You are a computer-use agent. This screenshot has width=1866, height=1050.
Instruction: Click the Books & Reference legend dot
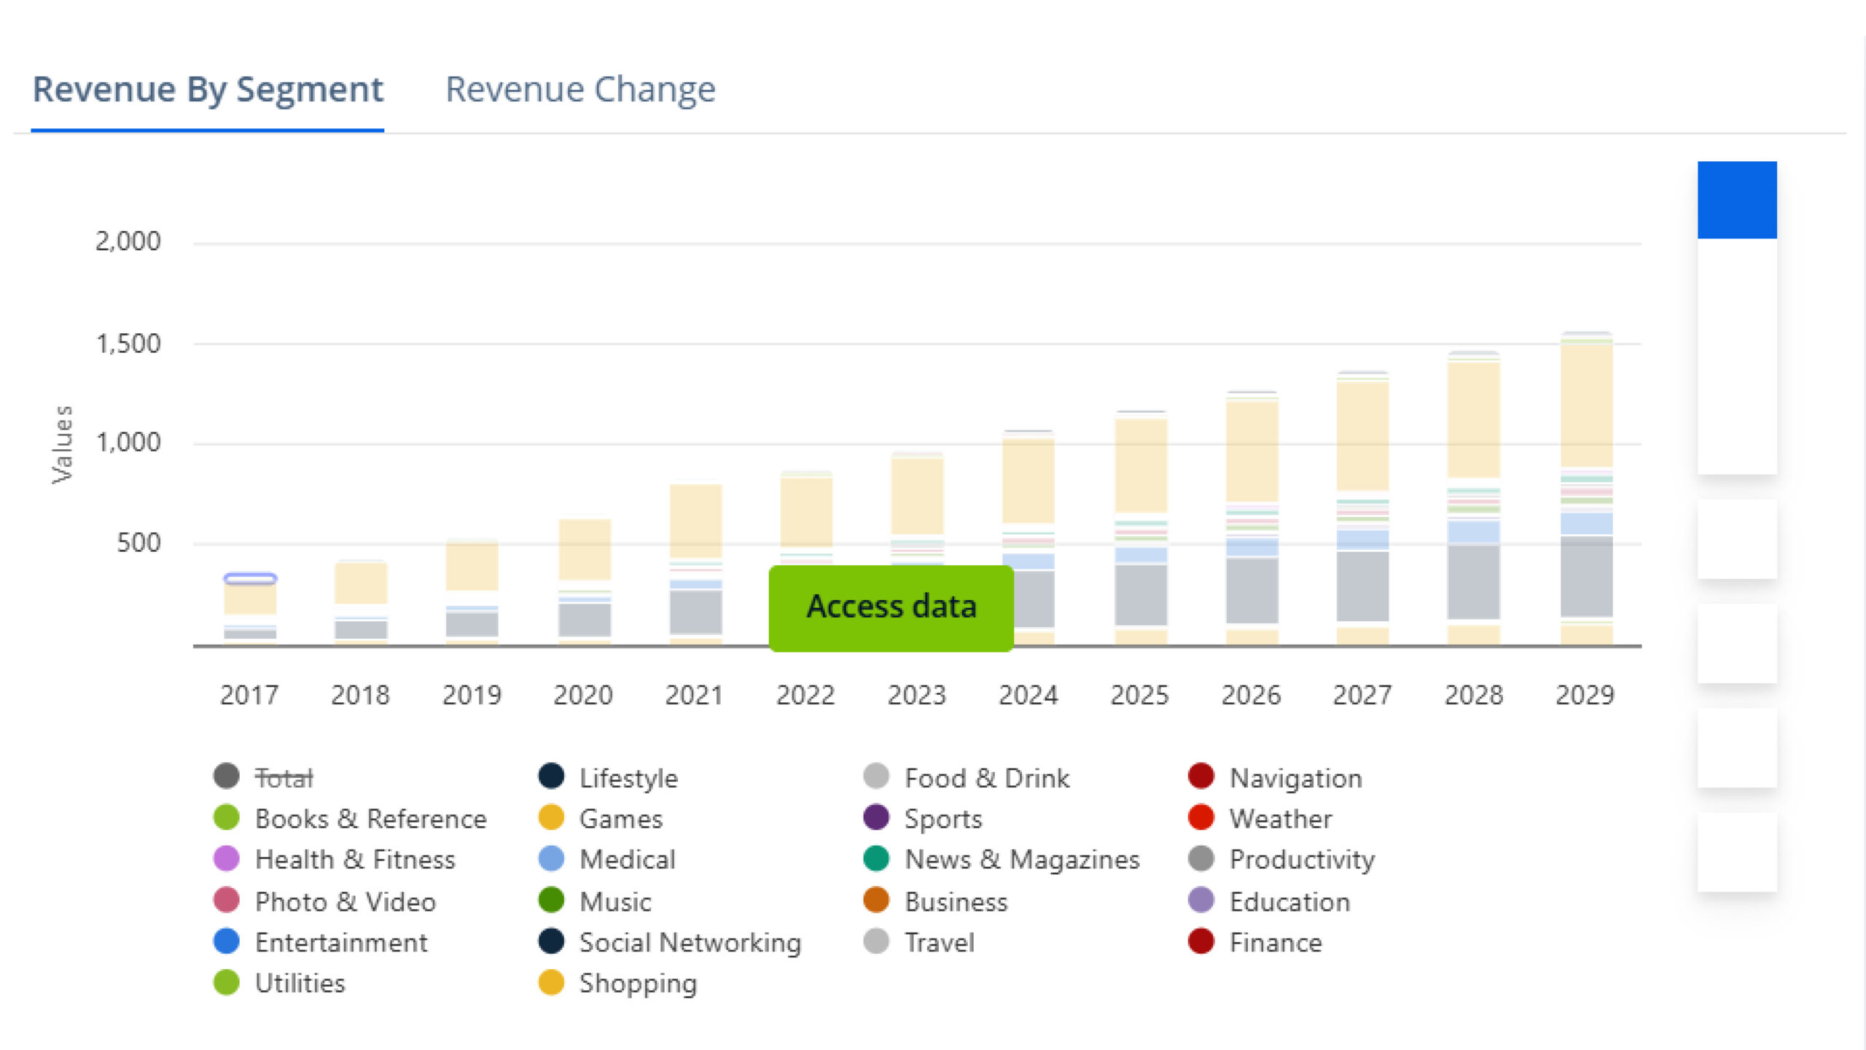[227, 818]
